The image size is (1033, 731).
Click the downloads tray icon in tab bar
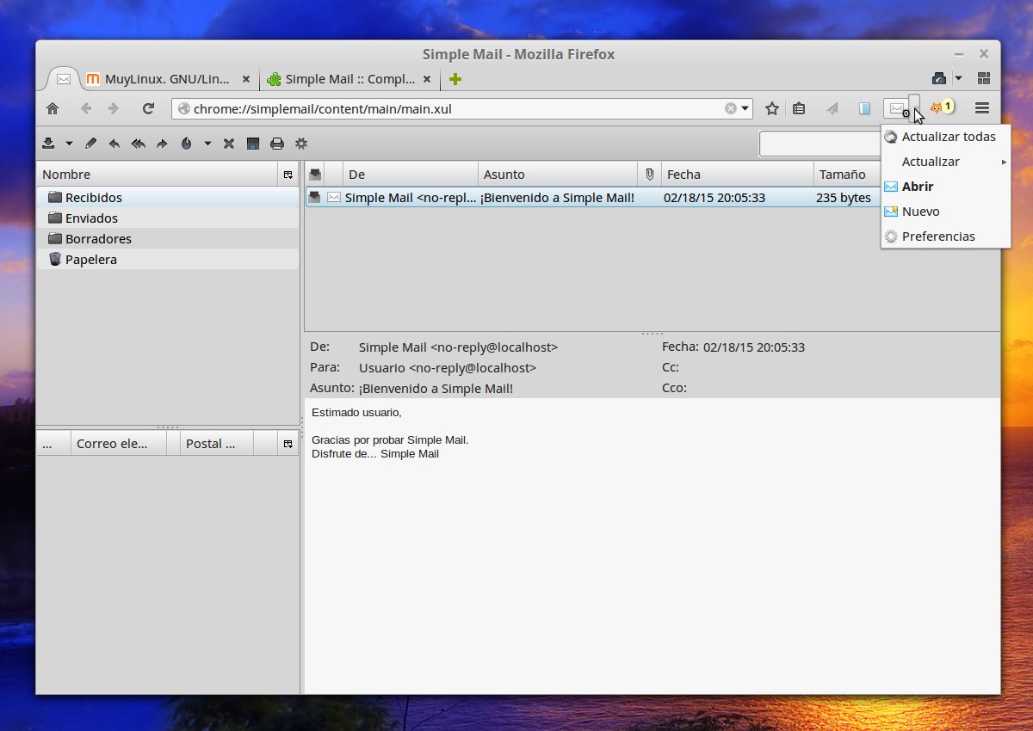click(939, 78)
